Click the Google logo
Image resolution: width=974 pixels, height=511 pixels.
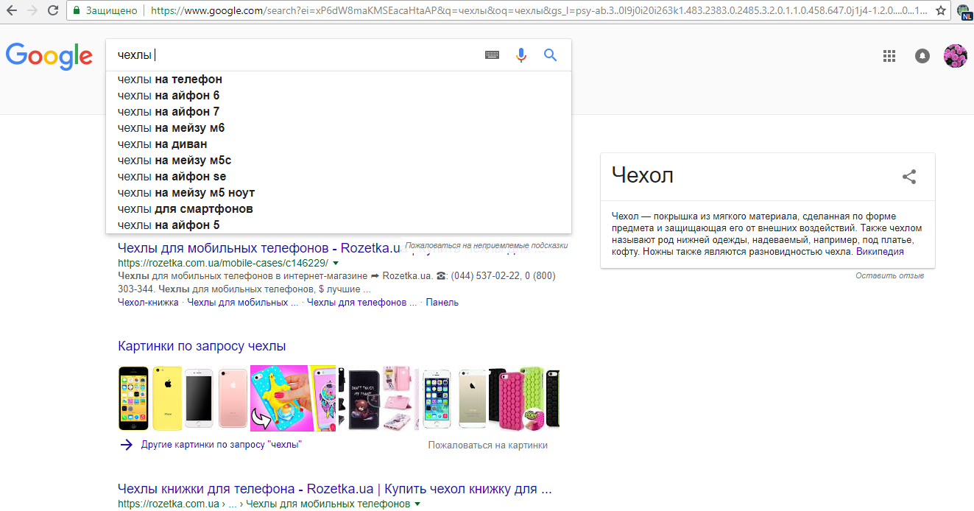click(x=49, y=56)
